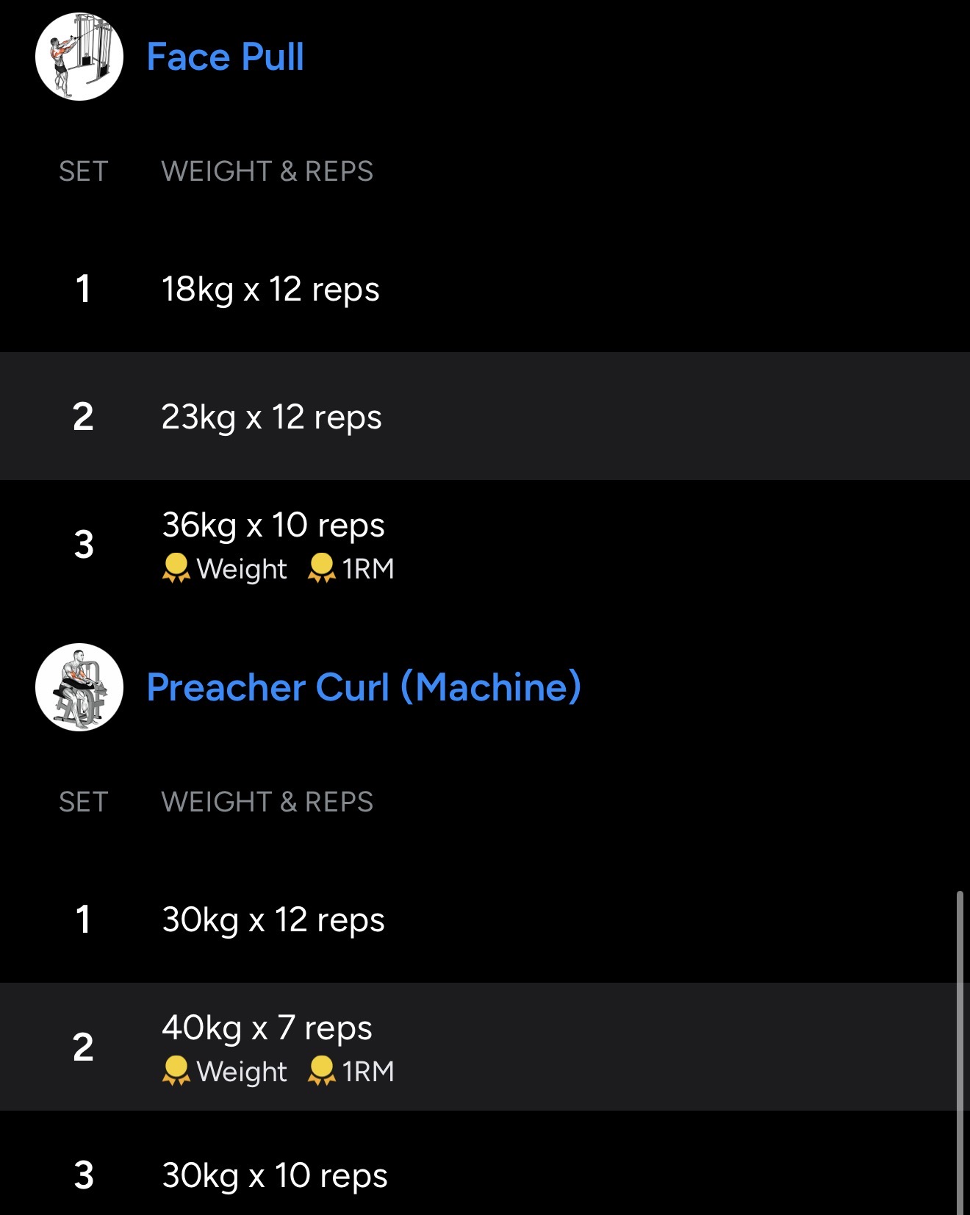Click Face Pull's WEIGHT & REPS header
The image size is (970, 1215).
pos(267,171)
